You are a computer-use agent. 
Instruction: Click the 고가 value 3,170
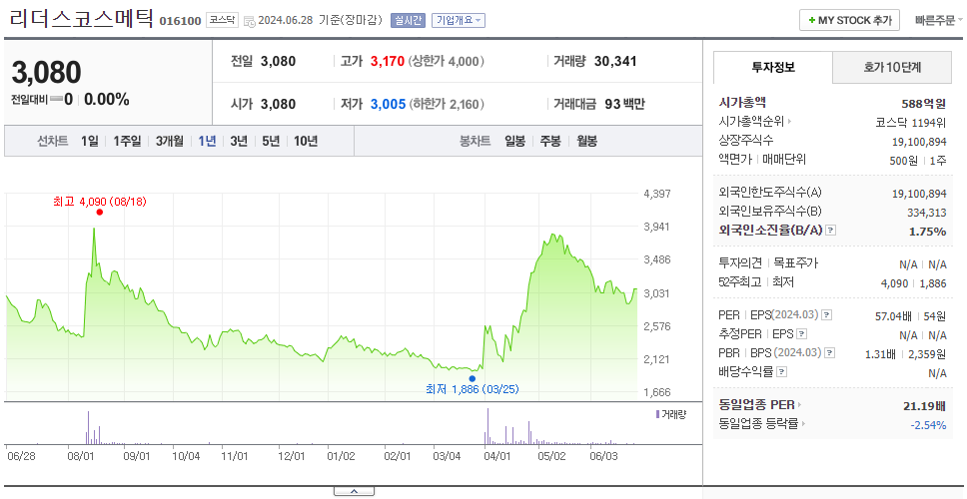388,61
